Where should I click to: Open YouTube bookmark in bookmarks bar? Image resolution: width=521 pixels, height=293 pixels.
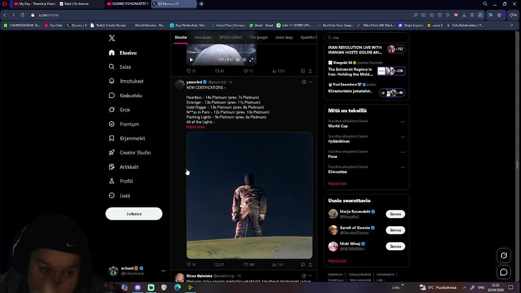pyautogui.click(x=53, y=25)
